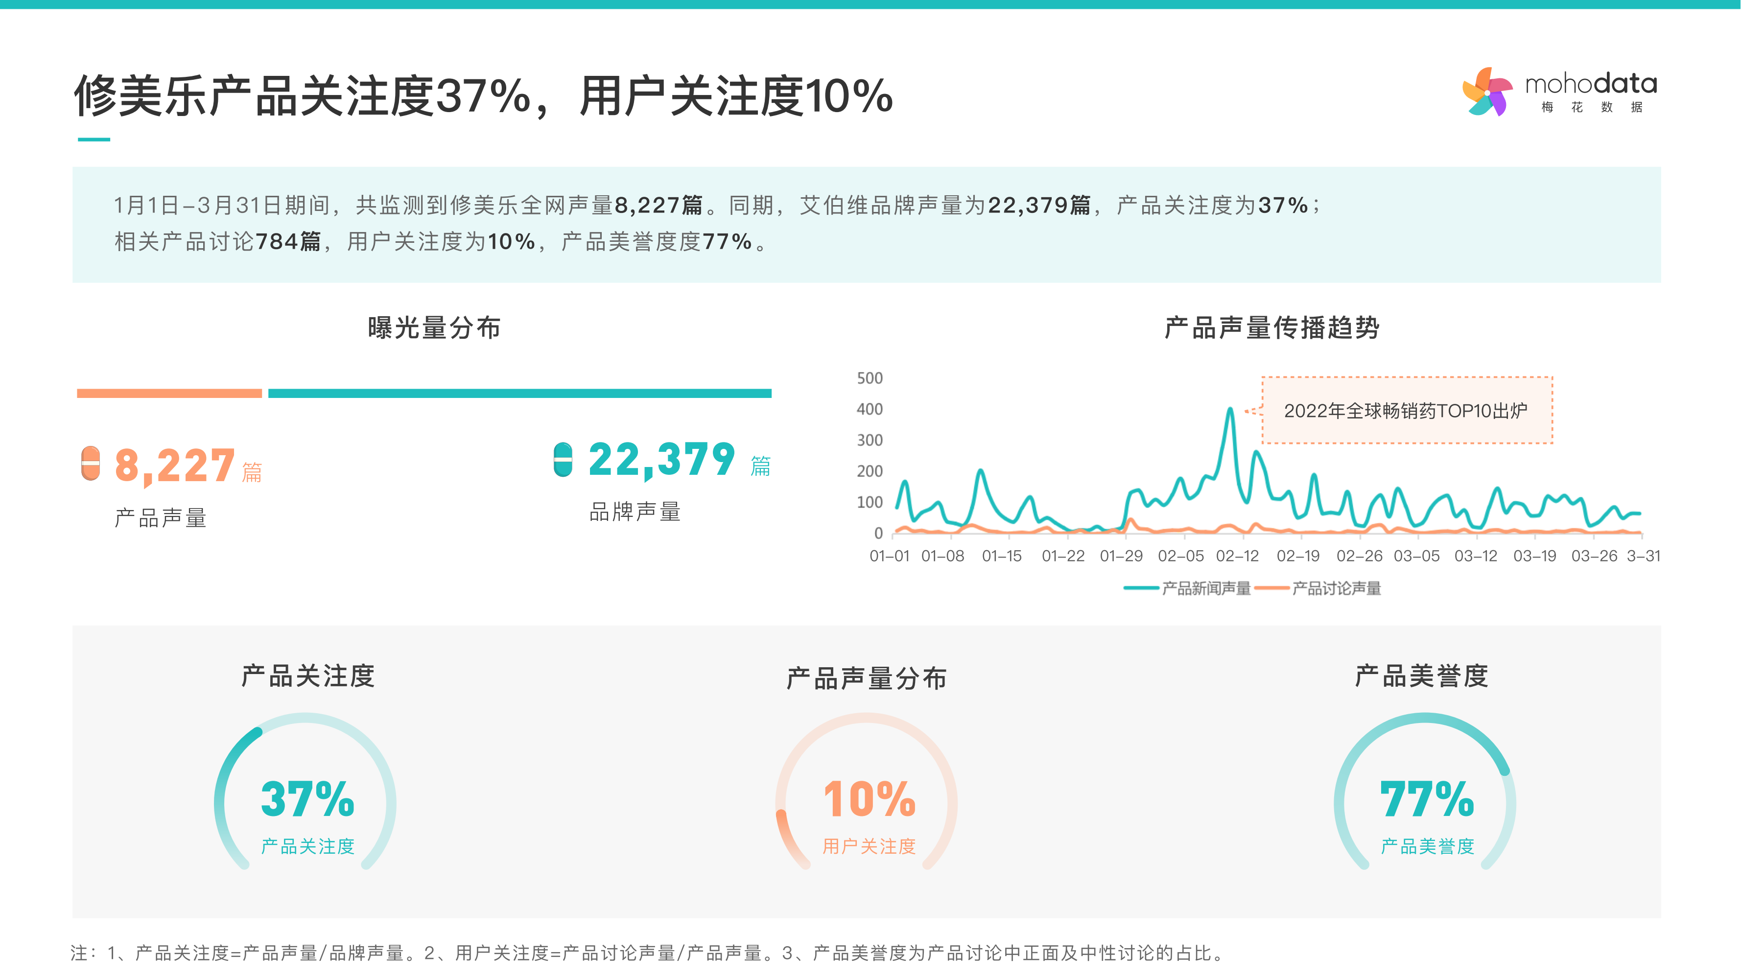
Task: Click the 22,379 brand volume number
Action: pyautogui.click(x=661, y=460)
